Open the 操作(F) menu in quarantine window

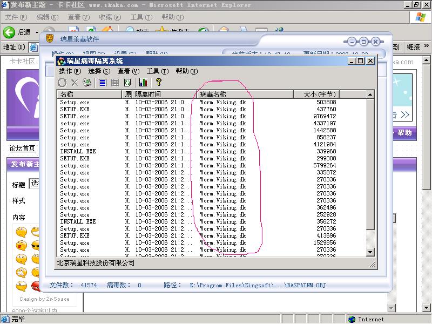tap(70, 71)
